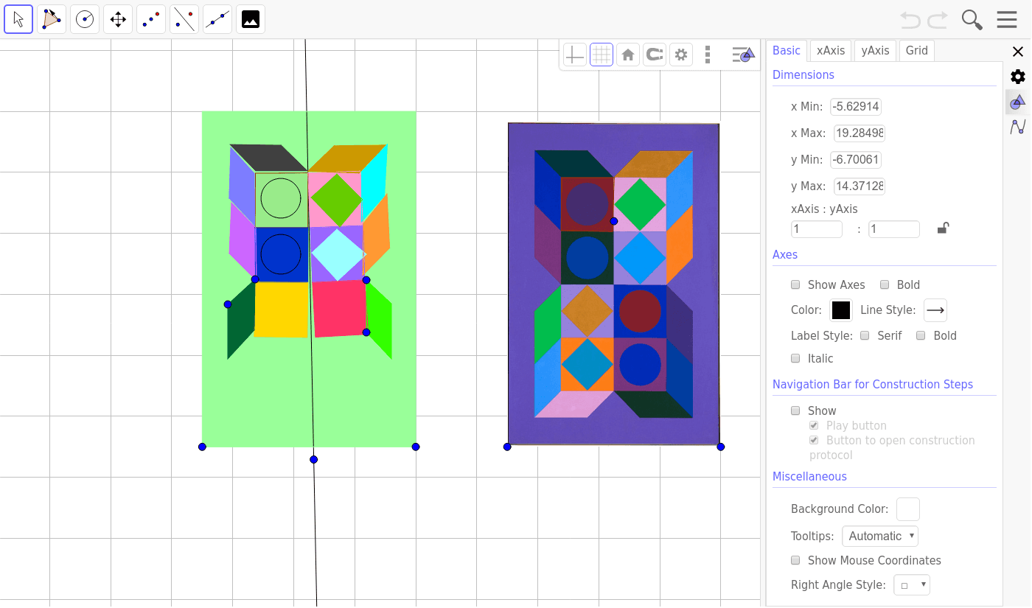Open the Background Color white swatch

[908, 509]
